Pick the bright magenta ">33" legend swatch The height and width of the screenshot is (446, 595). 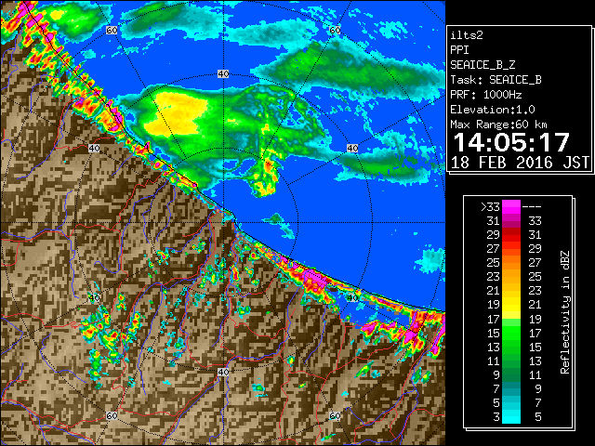511,206
